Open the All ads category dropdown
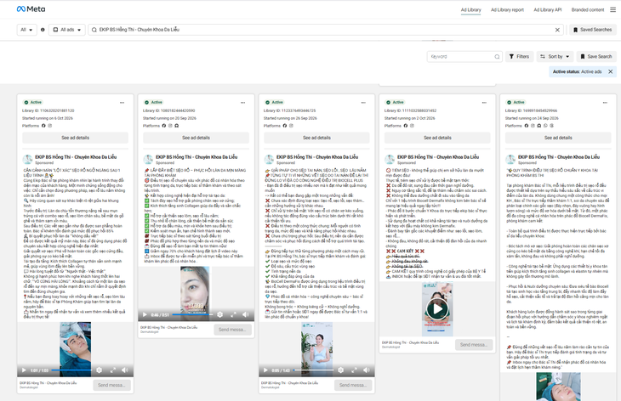The width and height of the screenshot is (621, 401). [67, 30]
